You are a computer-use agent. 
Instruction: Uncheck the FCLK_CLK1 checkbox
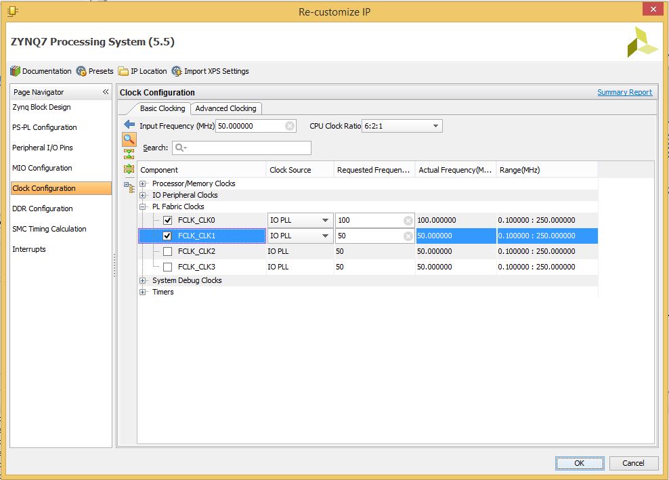(167, 236)
